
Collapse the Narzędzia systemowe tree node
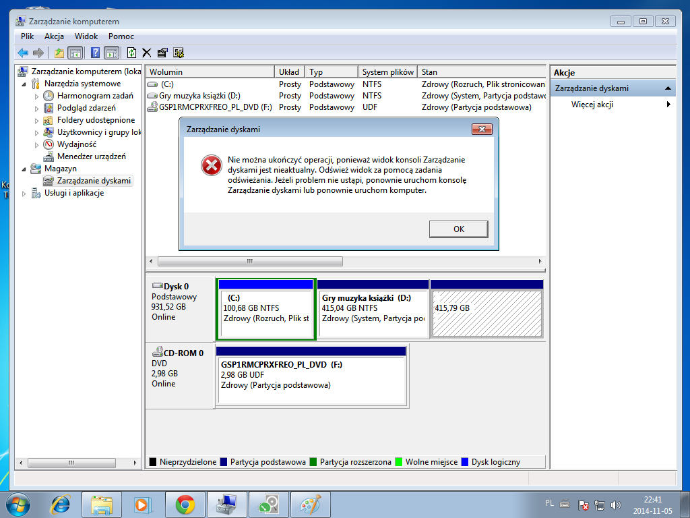tap(24, 84)
